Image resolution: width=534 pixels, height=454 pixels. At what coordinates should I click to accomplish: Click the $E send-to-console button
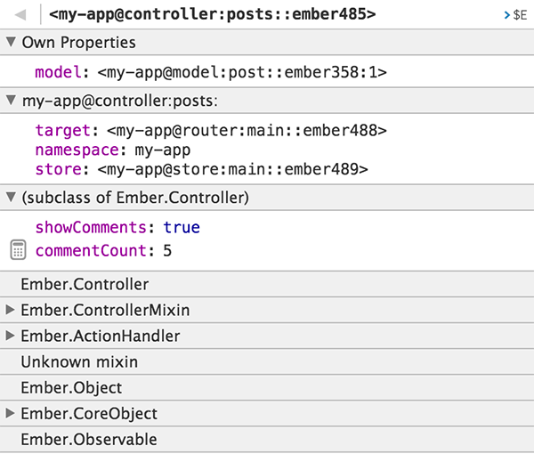[x=514, y=16]
